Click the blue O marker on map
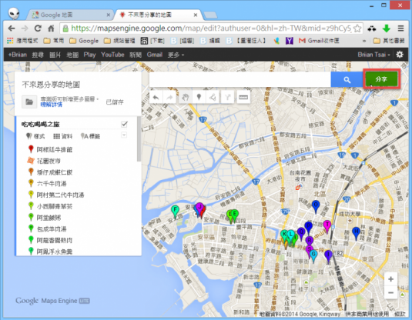 coord(316,206)
